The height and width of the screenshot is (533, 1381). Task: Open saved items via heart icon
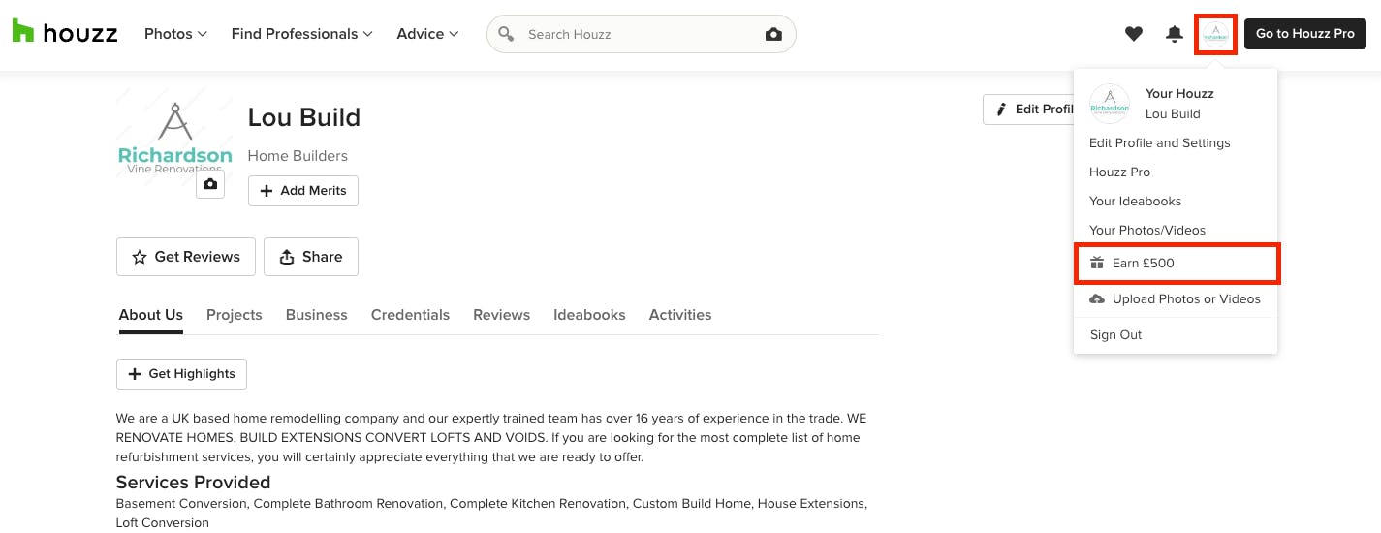pos(1133,34)
